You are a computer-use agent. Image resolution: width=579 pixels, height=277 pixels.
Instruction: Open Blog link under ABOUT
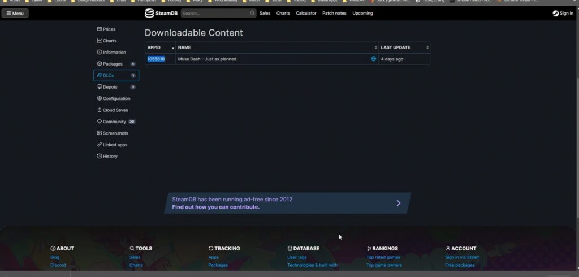point(55,257)
